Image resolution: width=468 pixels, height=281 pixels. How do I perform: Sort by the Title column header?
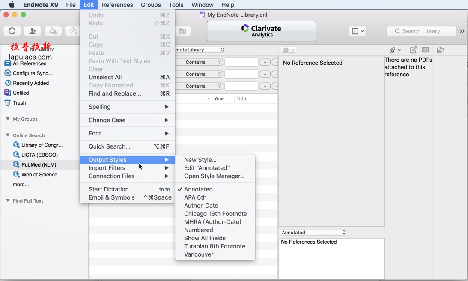pos(256,99)
